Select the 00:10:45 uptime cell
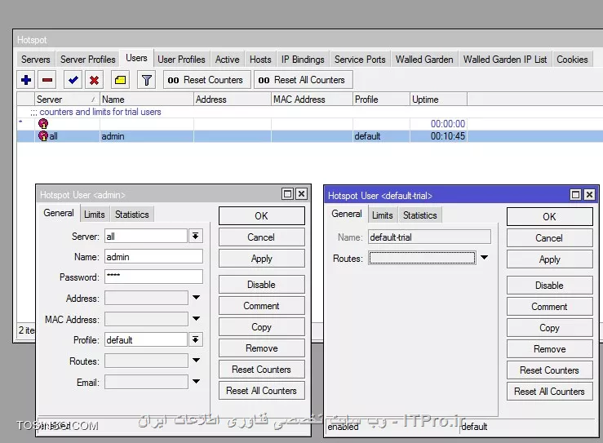The height and width of the screenshot is (443, 603). (x=438, y=136)
